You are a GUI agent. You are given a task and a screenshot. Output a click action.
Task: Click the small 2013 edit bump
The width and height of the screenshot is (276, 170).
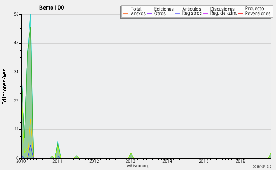click(x=131, y=156)
